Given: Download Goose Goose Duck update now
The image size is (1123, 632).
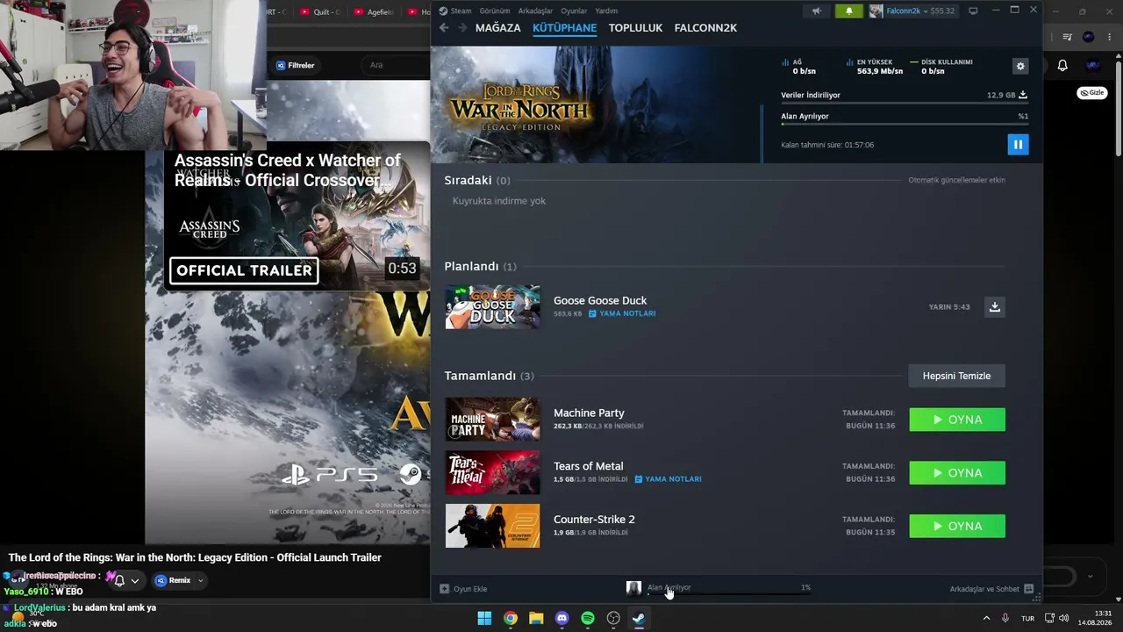Looking at the screenshot, I should pyautogui.click(x=994, y=307).
